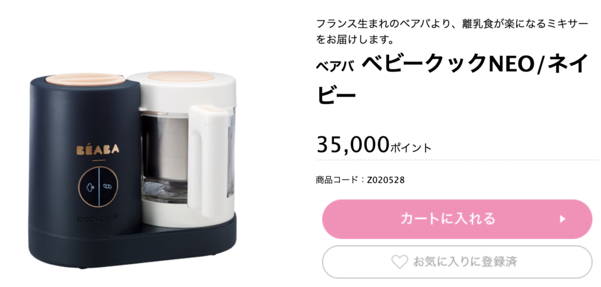Click the ベアバ brand name before title
This screenshot has height=287, width=601.
pyautogui.click(x=333, y=67)
